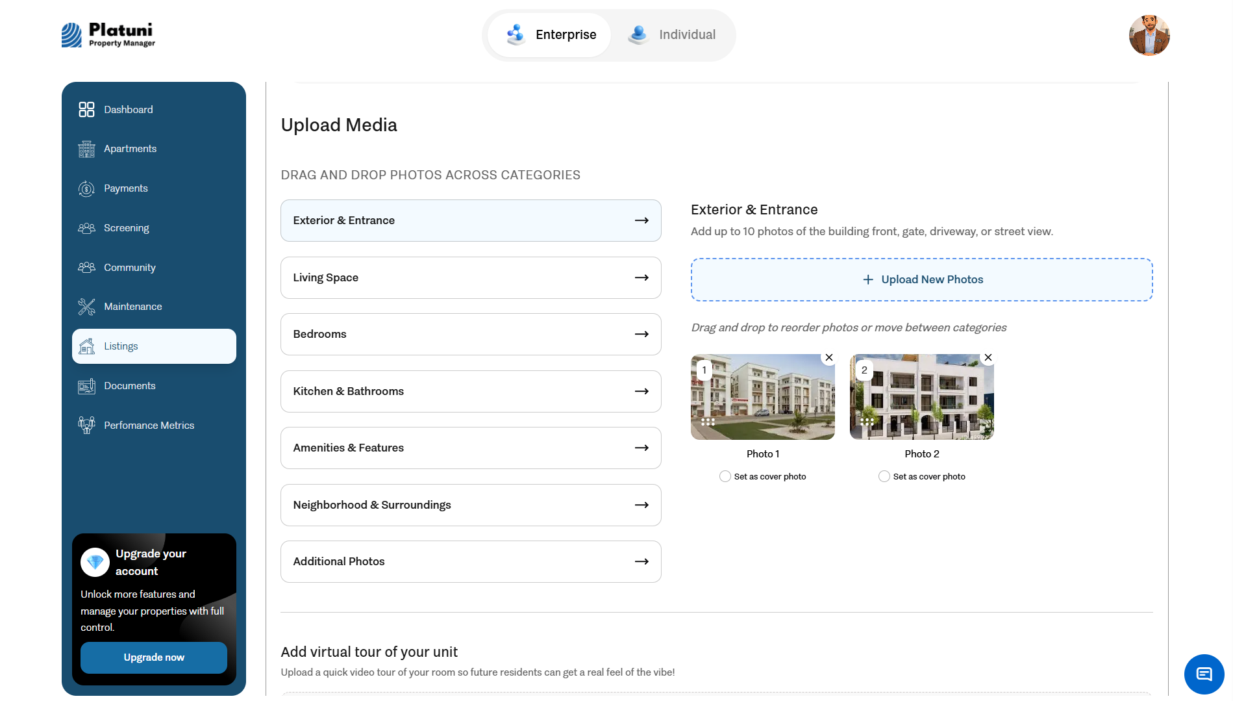Click Add virtual tour of your unit heading

(369, 652)
